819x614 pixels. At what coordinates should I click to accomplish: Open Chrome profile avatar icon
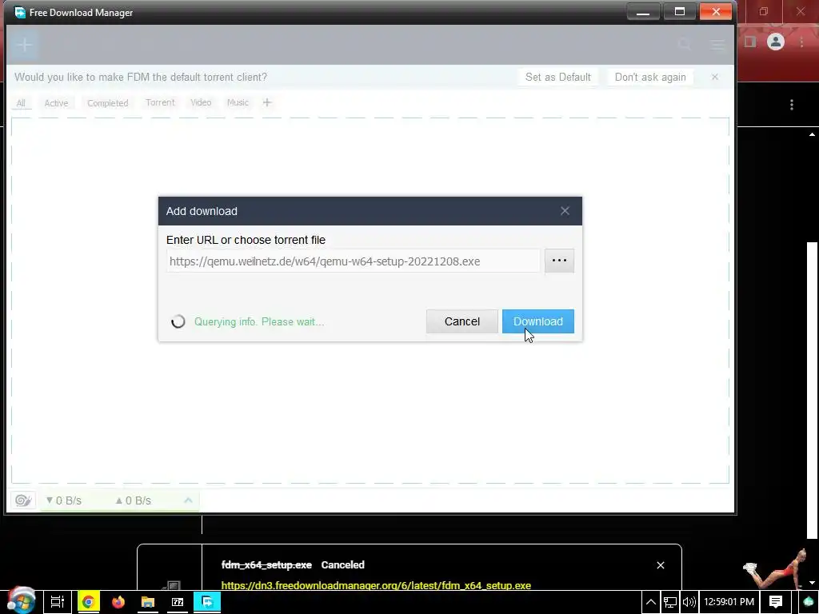point(776,42)
